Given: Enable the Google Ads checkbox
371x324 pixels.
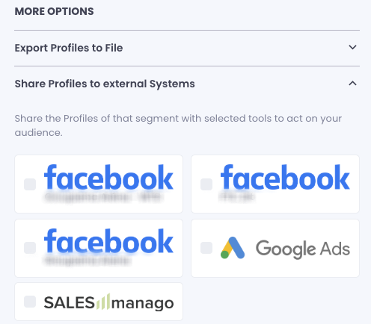Looking at the screenshot, I should pos(206,248).
